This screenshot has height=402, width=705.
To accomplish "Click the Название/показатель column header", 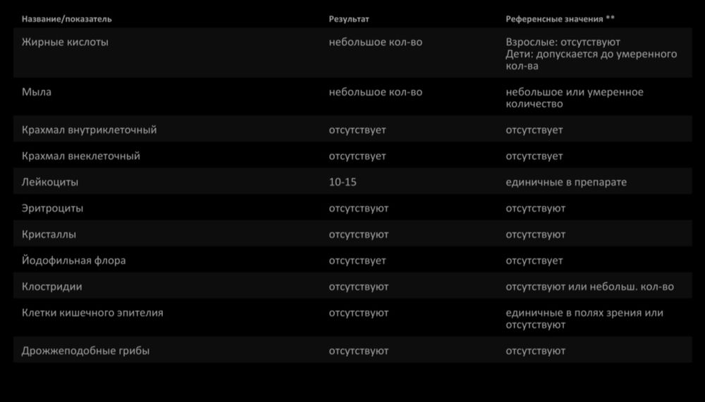I will (66, 19).
